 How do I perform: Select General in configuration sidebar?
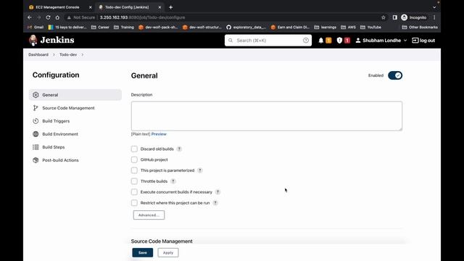pos(75,95)
